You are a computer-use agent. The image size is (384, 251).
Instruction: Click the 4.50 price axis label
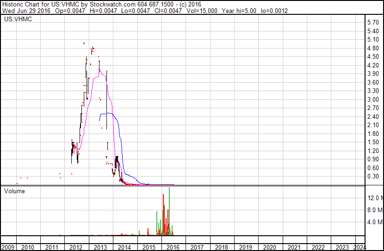click(373, 56)
